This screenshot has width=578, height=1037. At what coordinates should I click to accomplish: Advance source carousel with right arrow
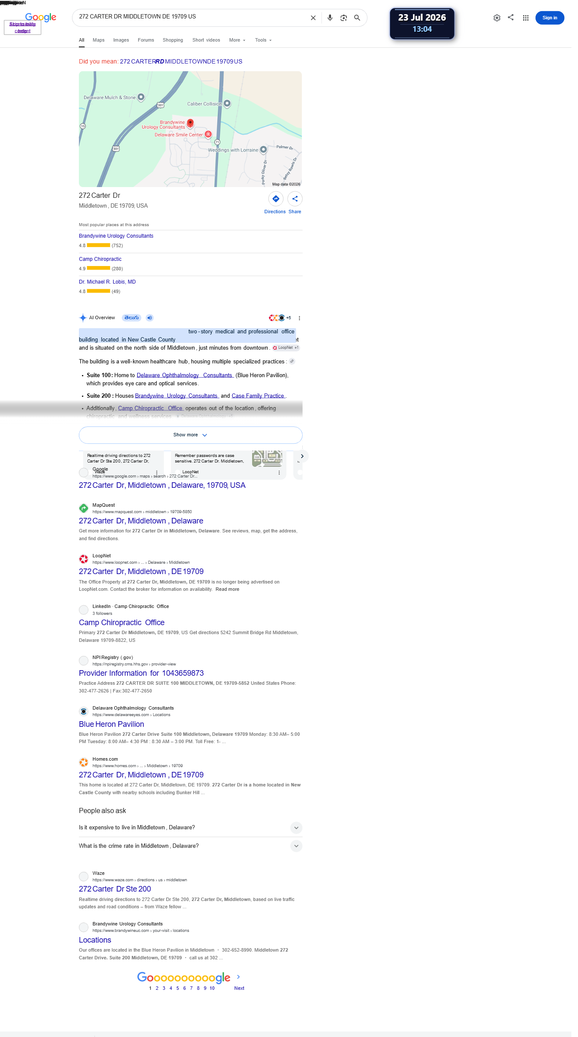[x=302, y=456]
